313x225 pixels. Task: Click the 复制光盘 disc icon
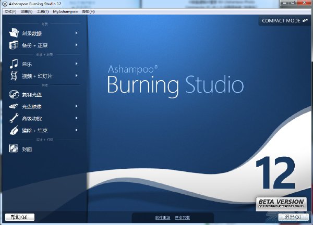(x=14, y=94)
